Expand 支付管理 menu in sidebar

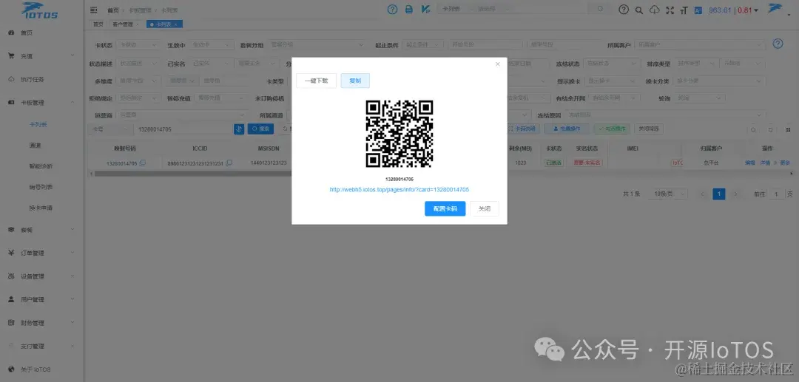pos(41,347)
